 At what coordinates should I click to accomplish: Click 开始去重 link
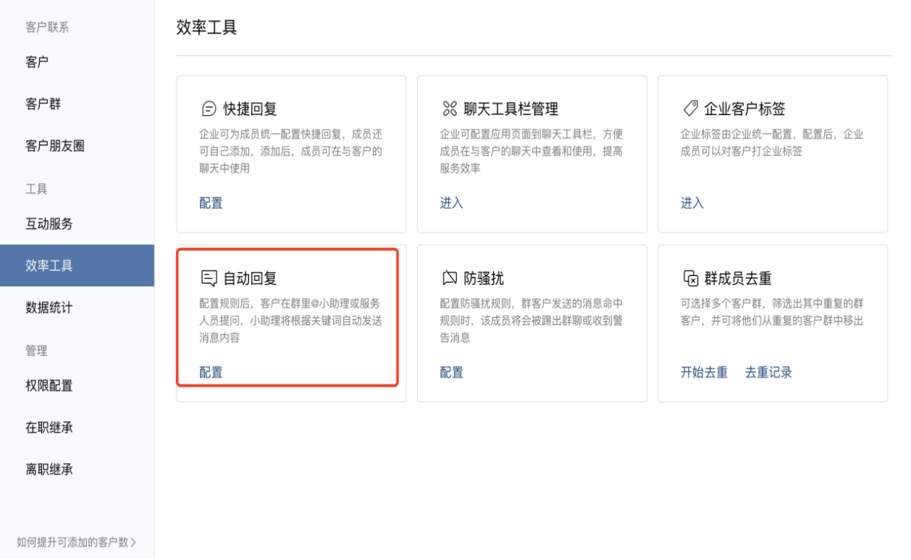[x=703, y=373]
